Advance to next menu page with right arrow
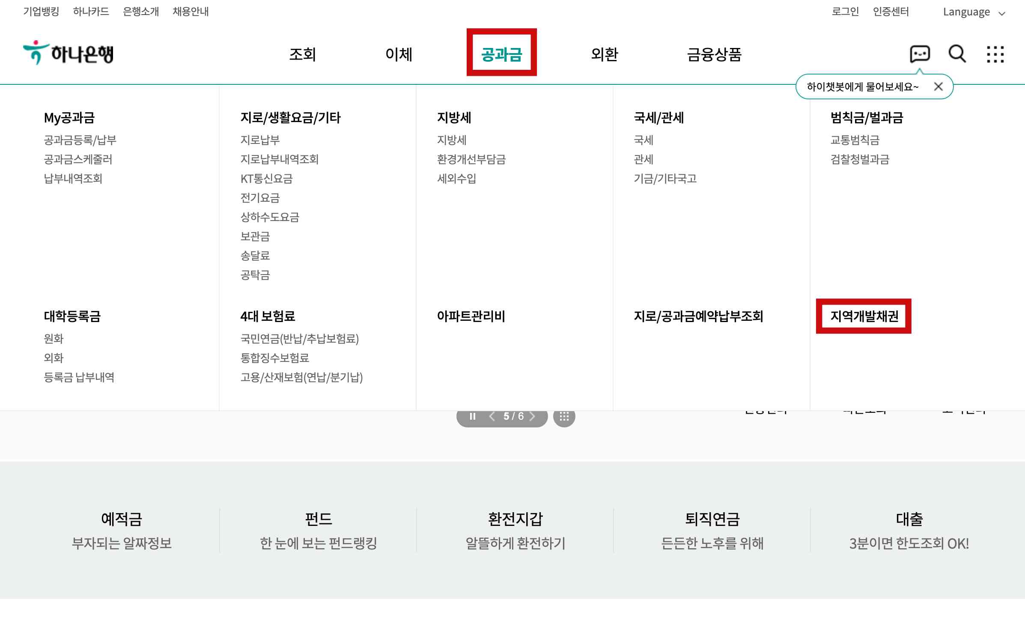 (x=533, y=416)
